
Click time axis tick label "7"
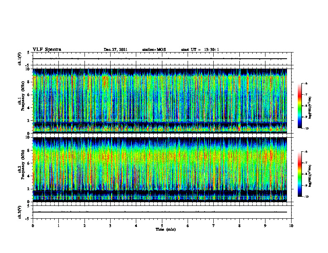pyautogui.click(x=214, y=226)
